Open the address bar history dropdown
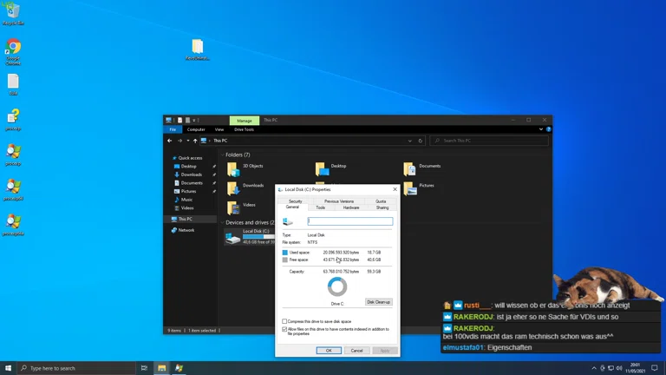This screenshot has height=375, width=666. [409, 141]
